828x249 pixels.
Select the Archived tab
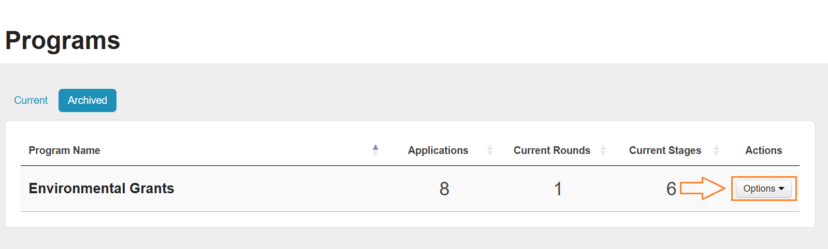click(88, 100)
